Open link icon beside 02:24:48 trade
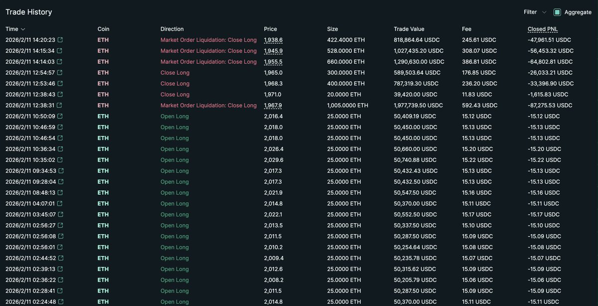 pos(60,302)
